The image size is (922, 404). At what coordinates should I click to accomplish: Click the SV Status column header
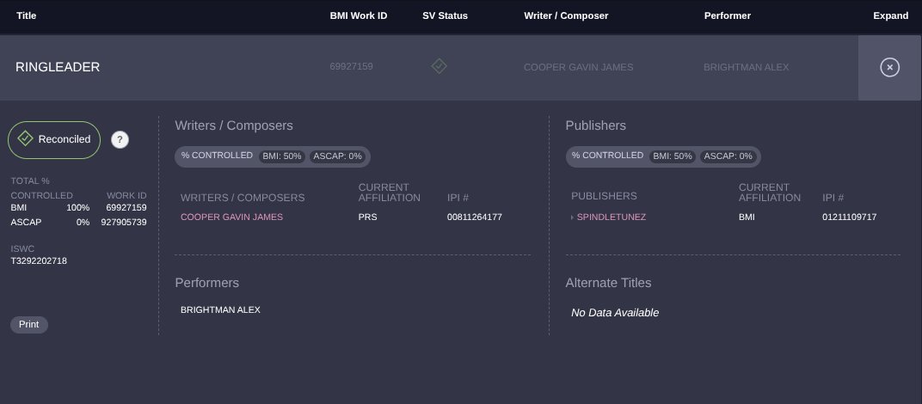click(446, 15)
